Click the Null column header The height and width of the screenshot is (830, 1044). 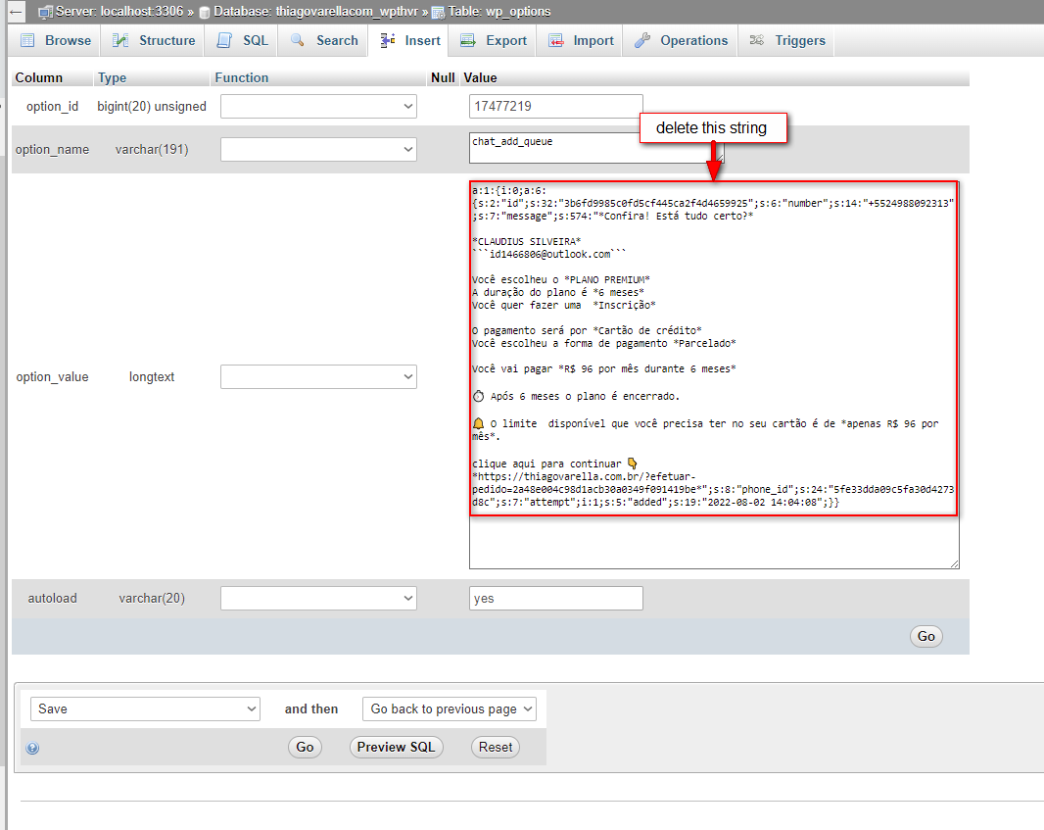[443, 78]
